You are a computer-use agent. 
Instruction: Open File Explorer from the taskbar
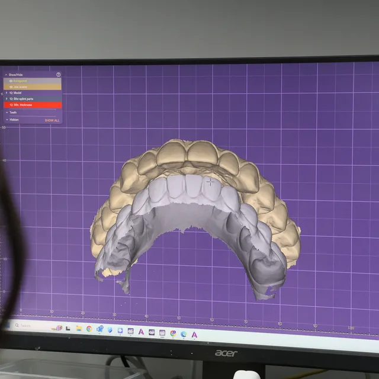79,328
